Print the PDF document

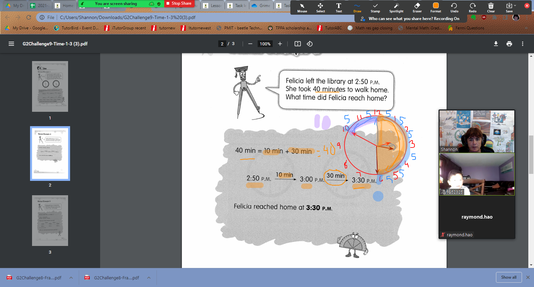pos(509,44)
